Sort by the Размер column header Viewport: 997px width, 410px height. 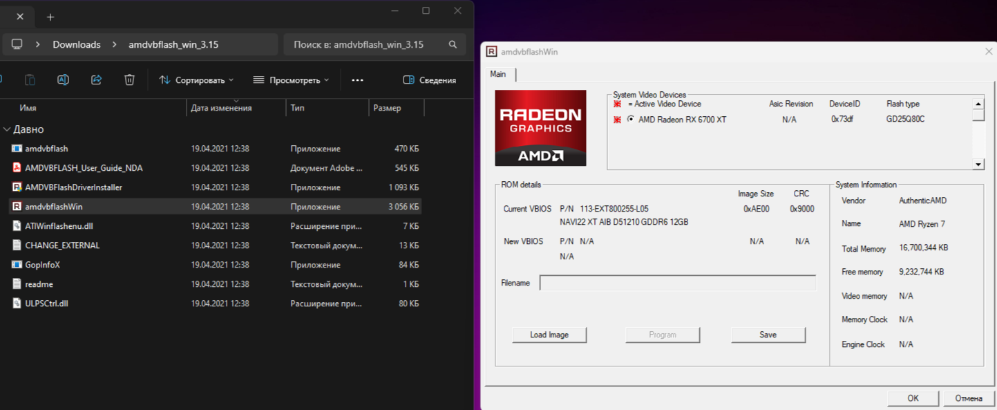(387, 108)
